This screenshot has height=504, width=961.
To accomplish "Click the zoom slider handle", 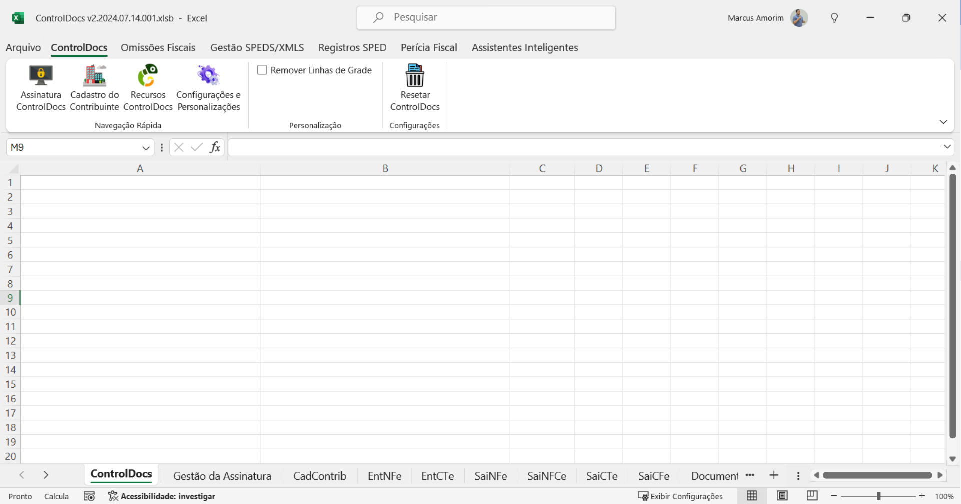I will 878,496.
